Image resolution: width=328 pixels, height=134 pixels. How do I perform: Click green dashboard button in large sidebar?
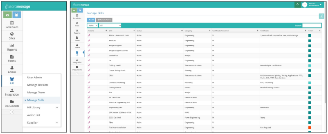[7, 15]
